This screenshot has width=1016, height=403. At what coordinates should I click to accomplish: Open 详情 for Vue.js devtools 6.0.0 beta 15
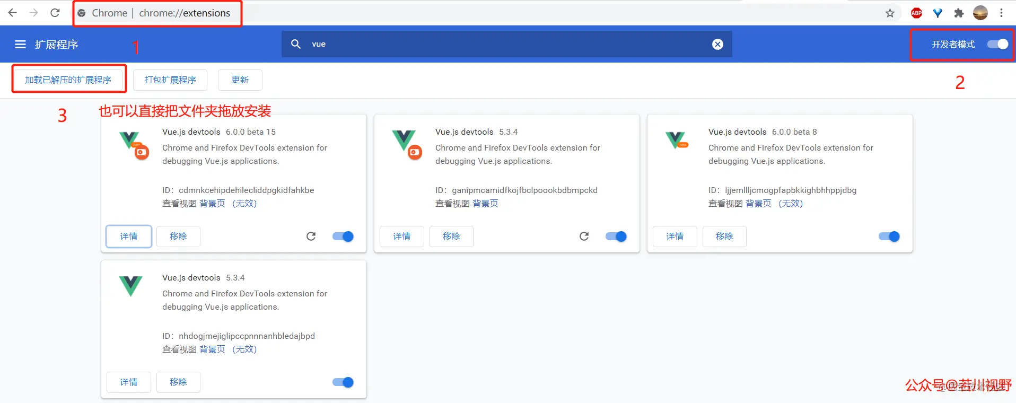(129, 236)
